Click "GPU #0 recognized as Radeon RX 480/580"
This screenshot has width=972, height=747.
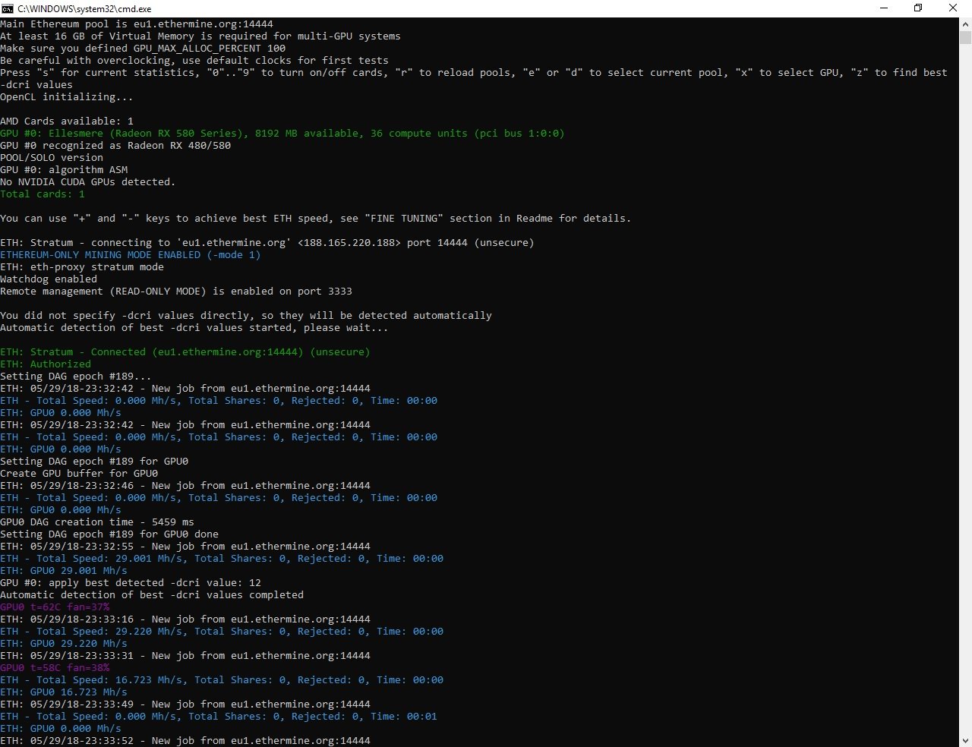click(115, 146)
